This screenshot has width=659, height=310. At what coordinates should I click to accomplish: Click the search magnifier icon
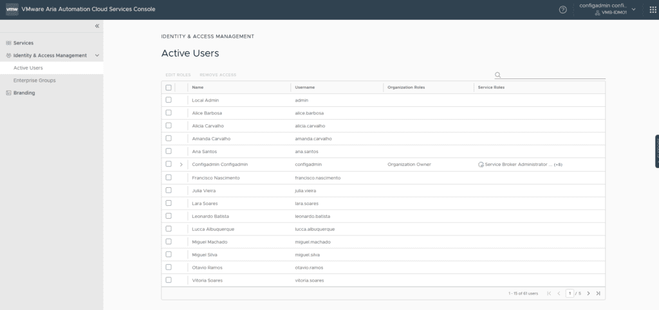(x=497, y=75)
